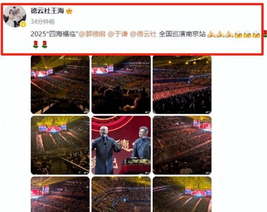Click the first rose emoji on second line
Viewport: 267px width, 212px height.
pyautogui.click(x=36, y=45)
